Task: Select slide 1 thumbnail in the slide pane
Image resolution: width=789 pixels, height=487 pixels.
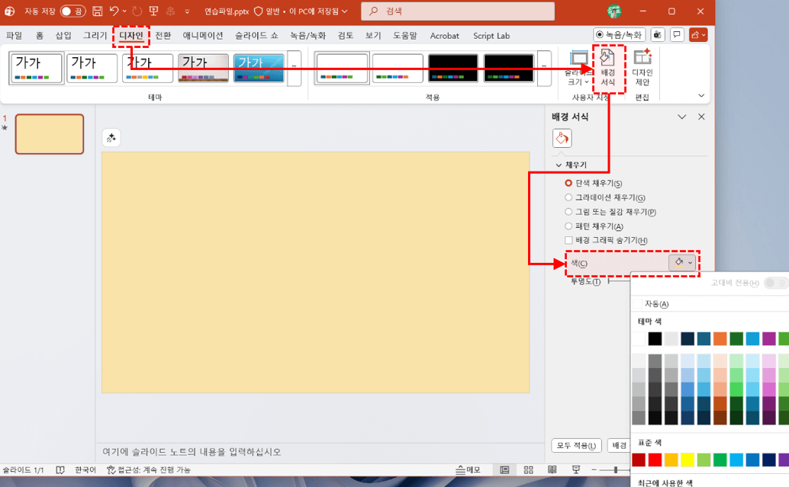Action: (x=49, y=134)
